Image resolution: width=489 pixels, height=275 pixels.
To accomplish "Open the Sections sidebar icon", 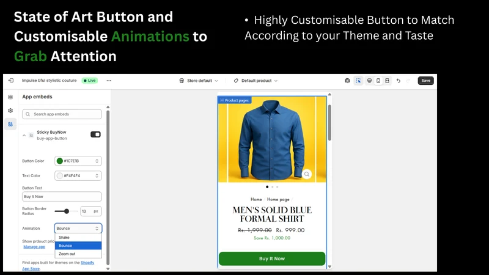I will (x=10, y=97).
